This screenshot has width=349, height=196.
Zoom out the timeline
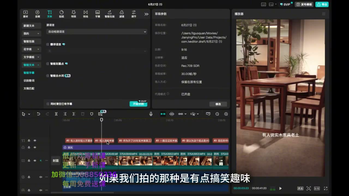pos(217,114)
